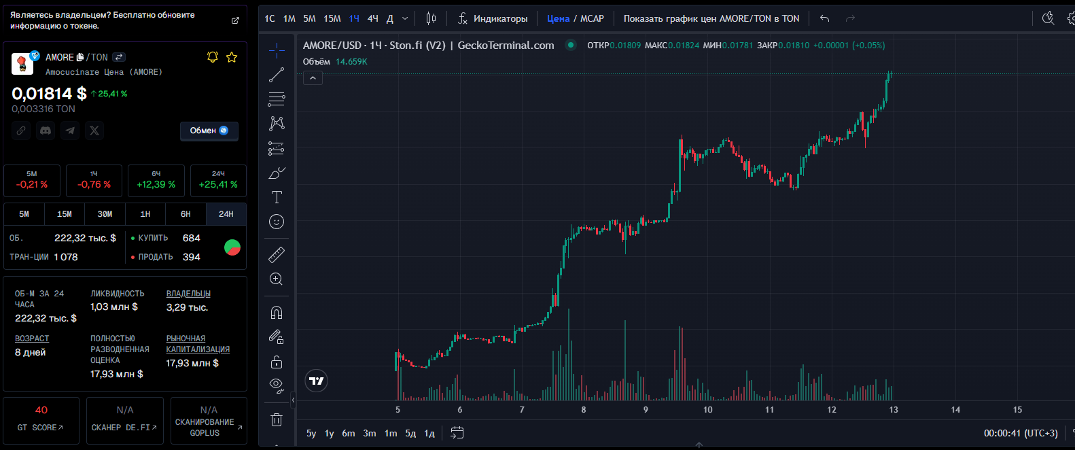Open the ВЛАДЕЛЬЦЫ holders link

click(188, 294)
